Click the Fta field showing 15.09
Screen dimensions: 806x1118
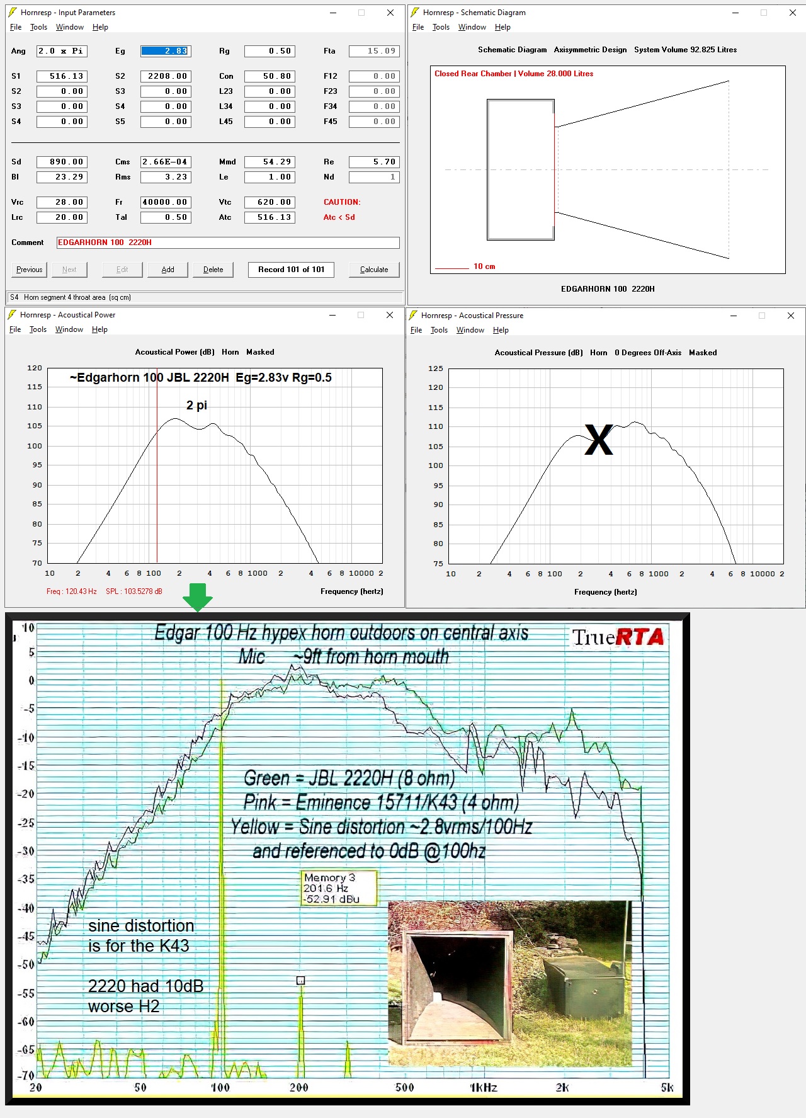coord(374,51)
